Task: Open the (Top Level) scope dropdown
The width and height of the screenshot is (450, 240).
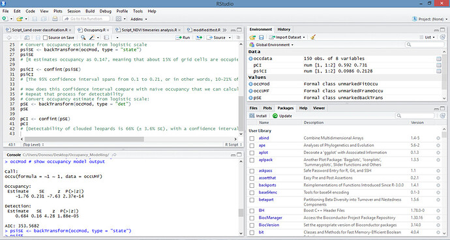Action: [x=33, y=145]
